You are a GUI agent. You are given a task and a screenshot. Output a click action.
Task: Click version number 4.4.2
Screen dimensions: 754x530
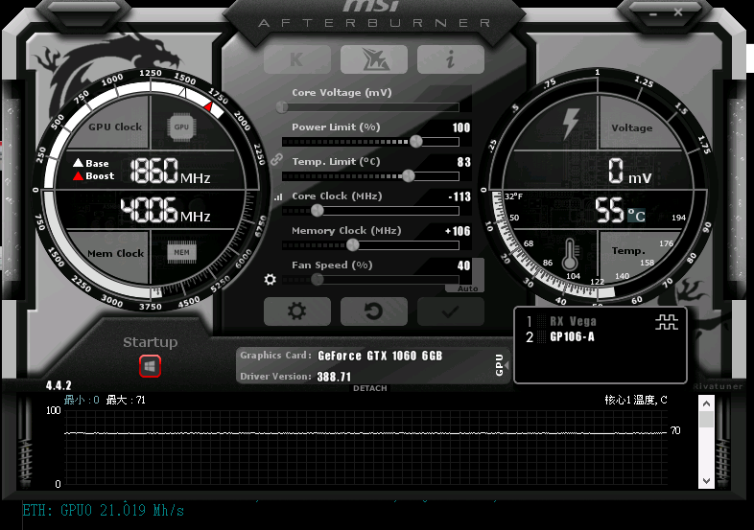[59, 385]
